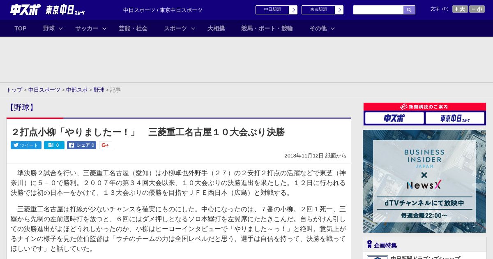Open 芸能・社会 navigation item
Image resolution: width=493 pixels, height=259 pixels.
pyautogui.click(x=133, y=28)
